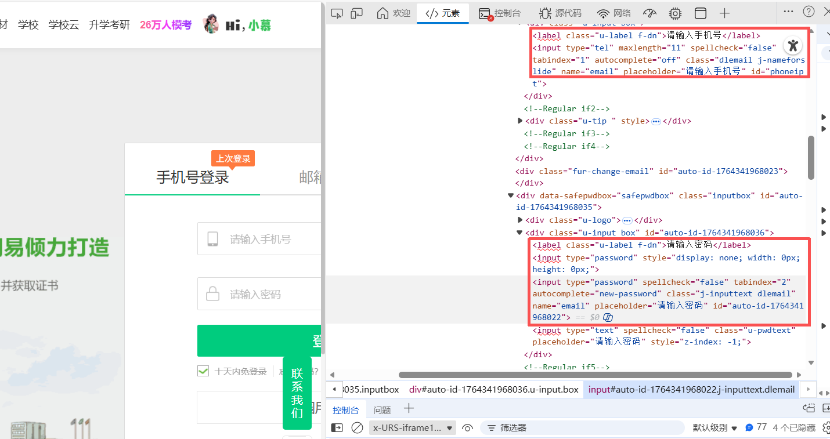Viewport: 830px width, 439px height.
Task: Expand the div class u-tip node
Action: coord(520,121)
